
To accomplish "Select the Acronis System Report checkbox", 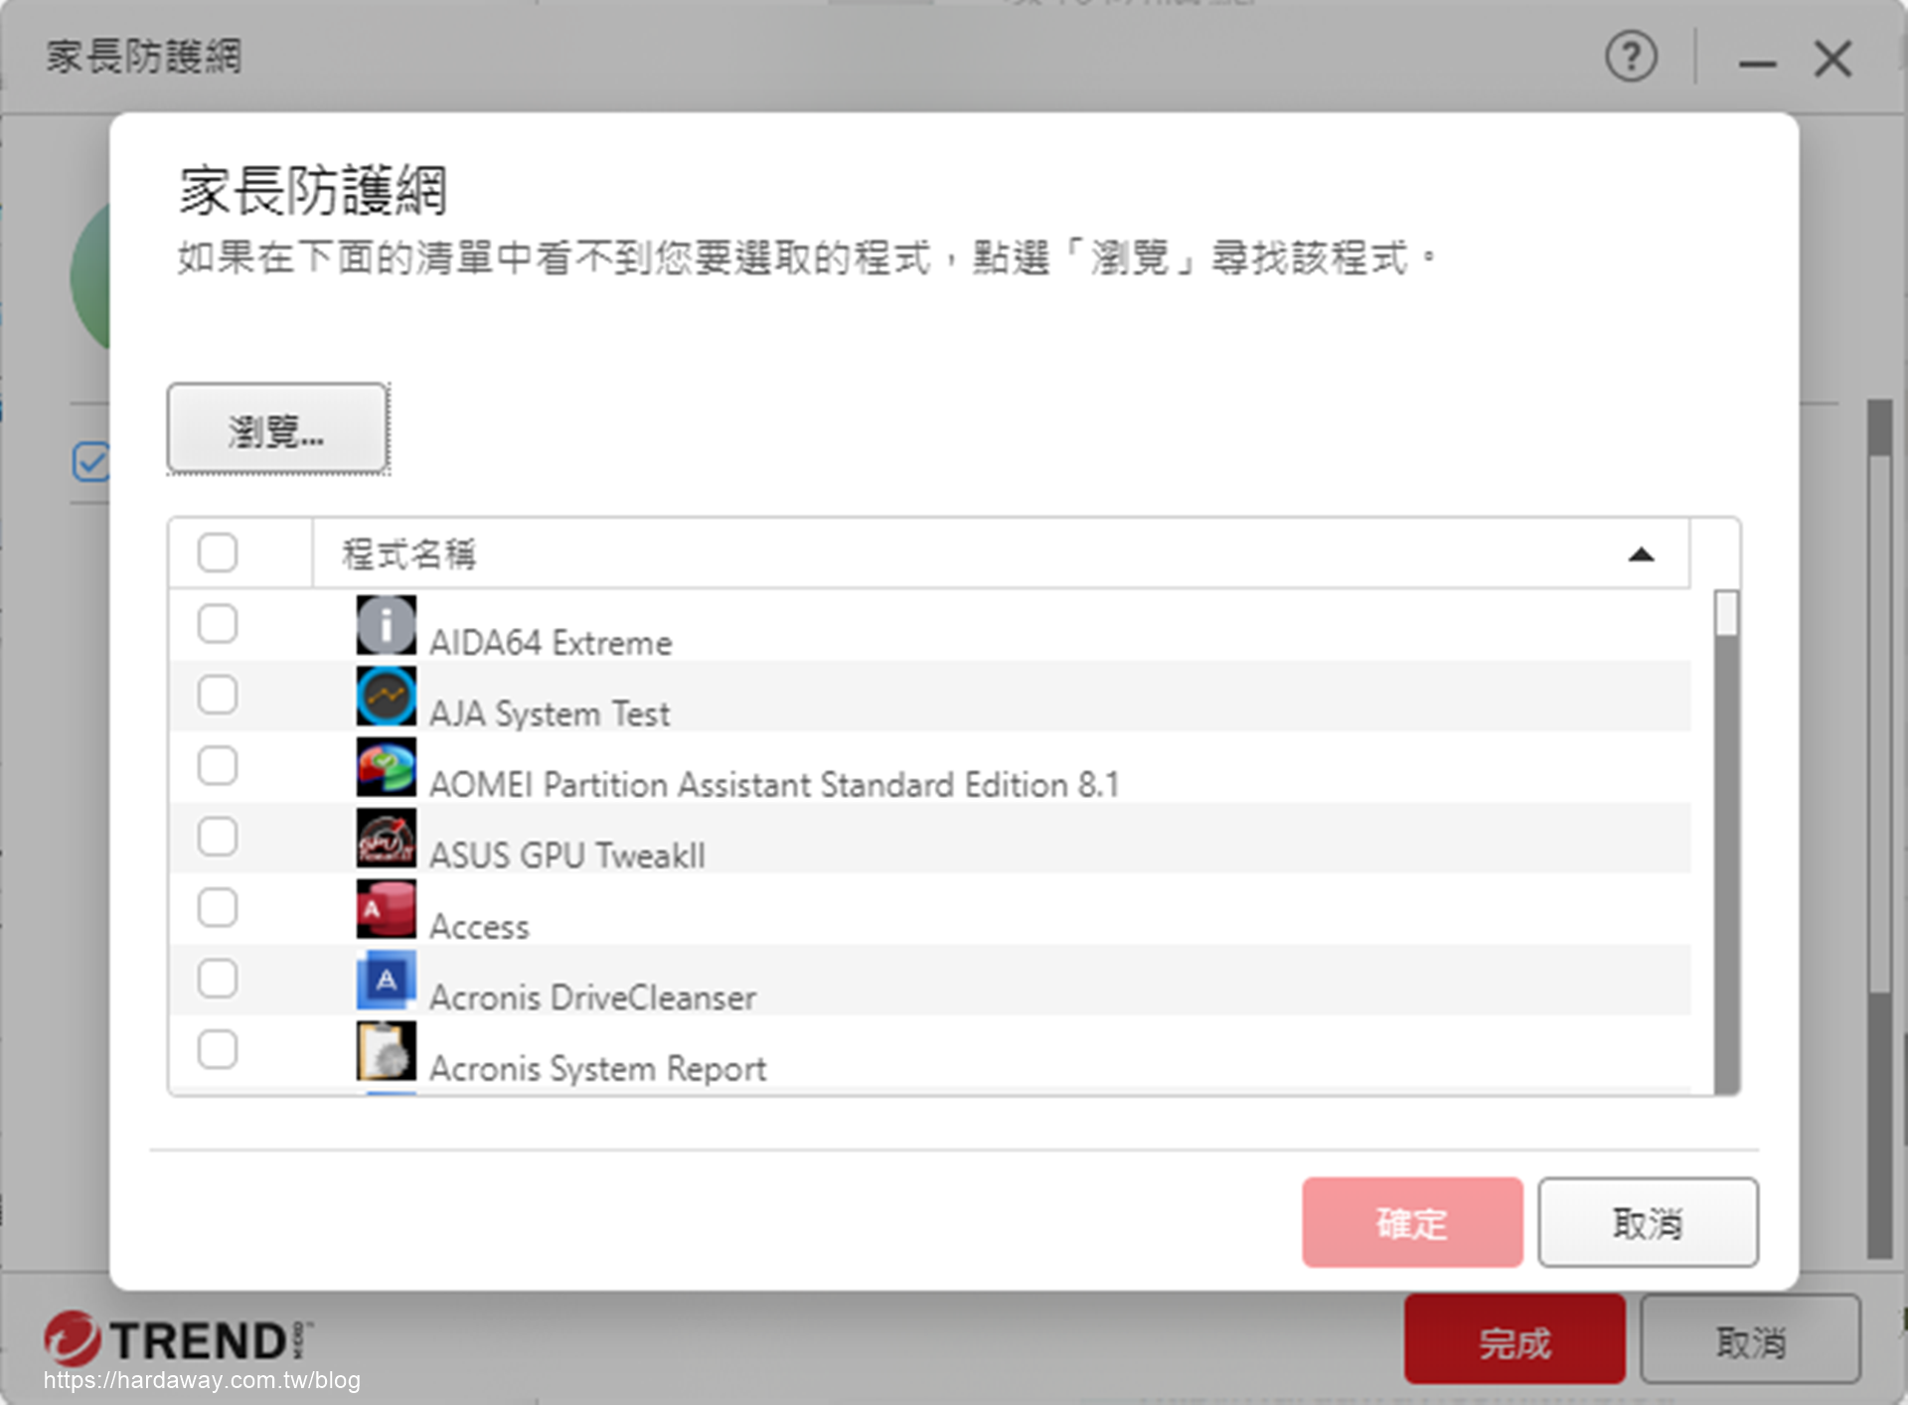I will tap(217, 1049).
